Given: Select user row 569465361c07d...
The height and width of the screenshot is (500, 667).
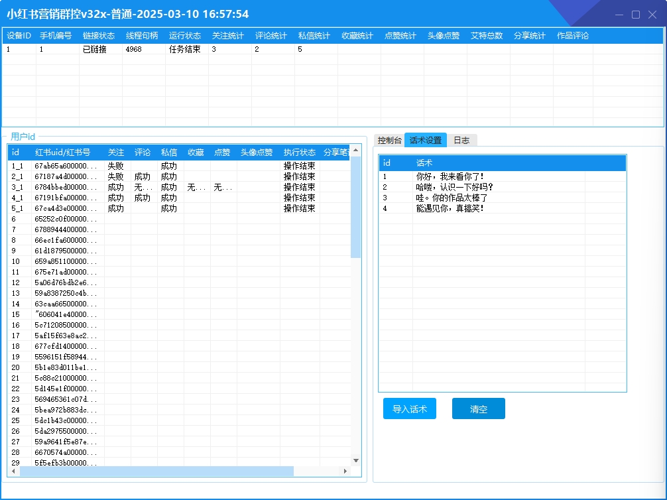Looking at the screenshot, I should (x=178, y=399).
